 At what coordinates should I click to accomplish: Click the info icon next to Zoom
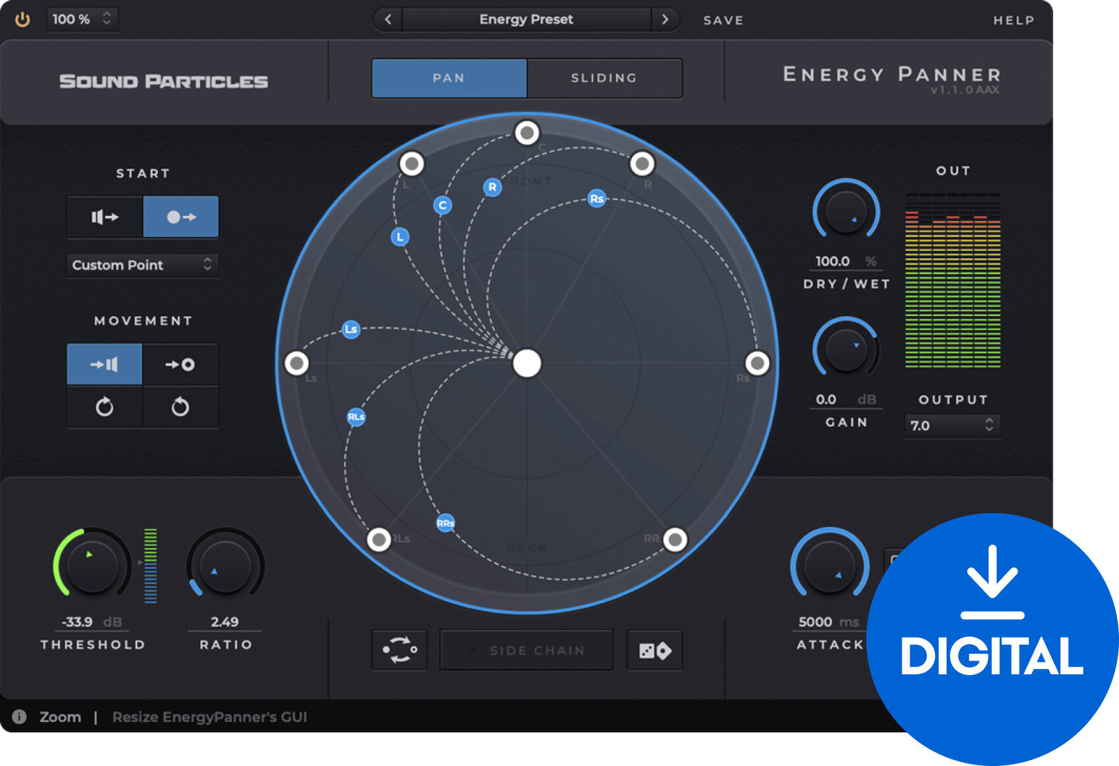point(18,717)
